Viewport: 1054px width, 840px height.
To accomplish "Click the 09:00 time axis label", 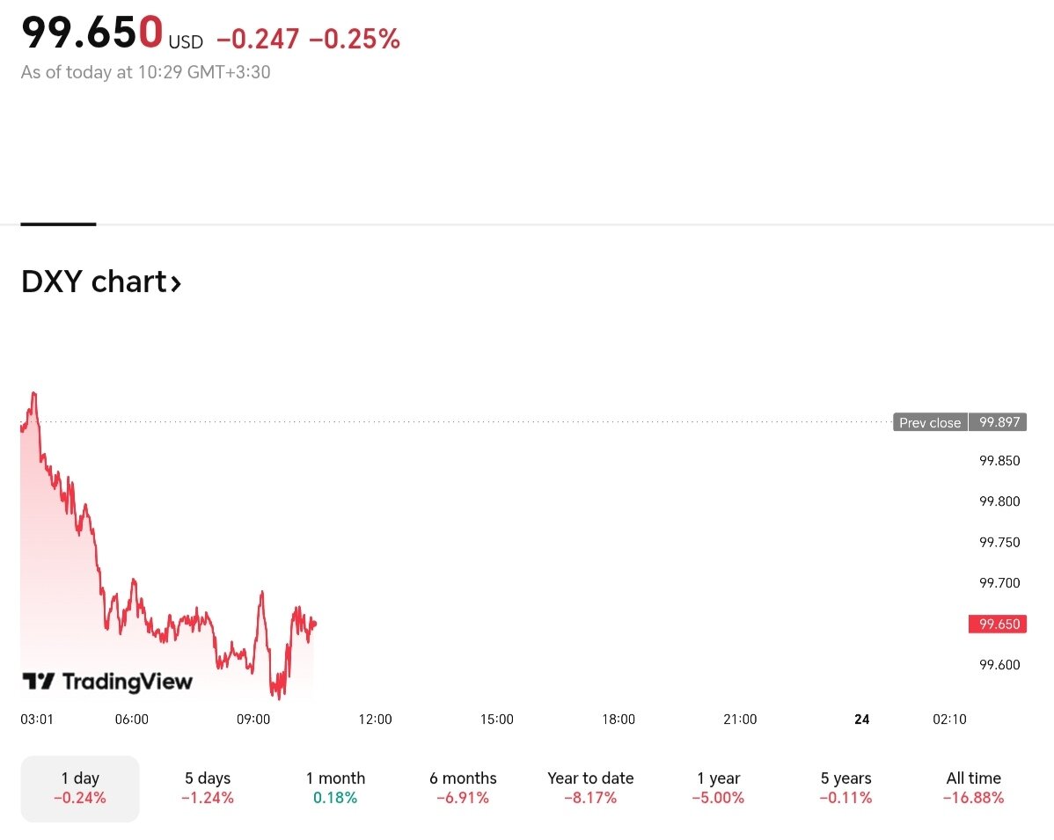I will (x=253, y=719).
